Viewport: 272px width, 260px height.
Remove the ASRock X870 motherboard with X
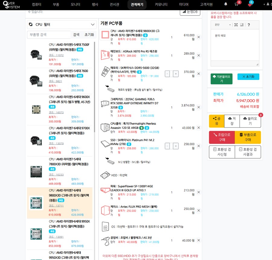pyautogui.click(x=199, y=55)
